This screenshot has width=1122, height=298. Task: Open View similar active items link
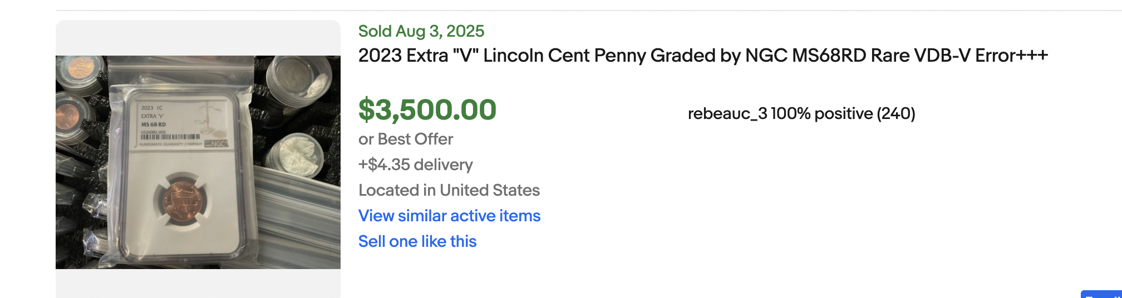[x=449, y=216]
